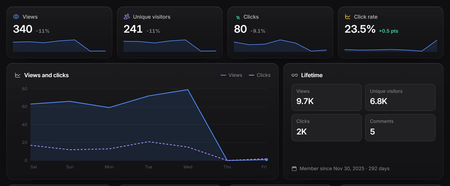The width and height of the screenshot is (450, 186).
Task: Click the Unique visitors sparkline chart
Action: tap(170, 46)
